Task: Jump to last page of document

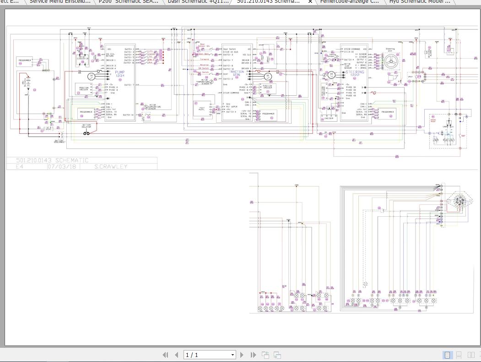Action: (x=253, y=355)
